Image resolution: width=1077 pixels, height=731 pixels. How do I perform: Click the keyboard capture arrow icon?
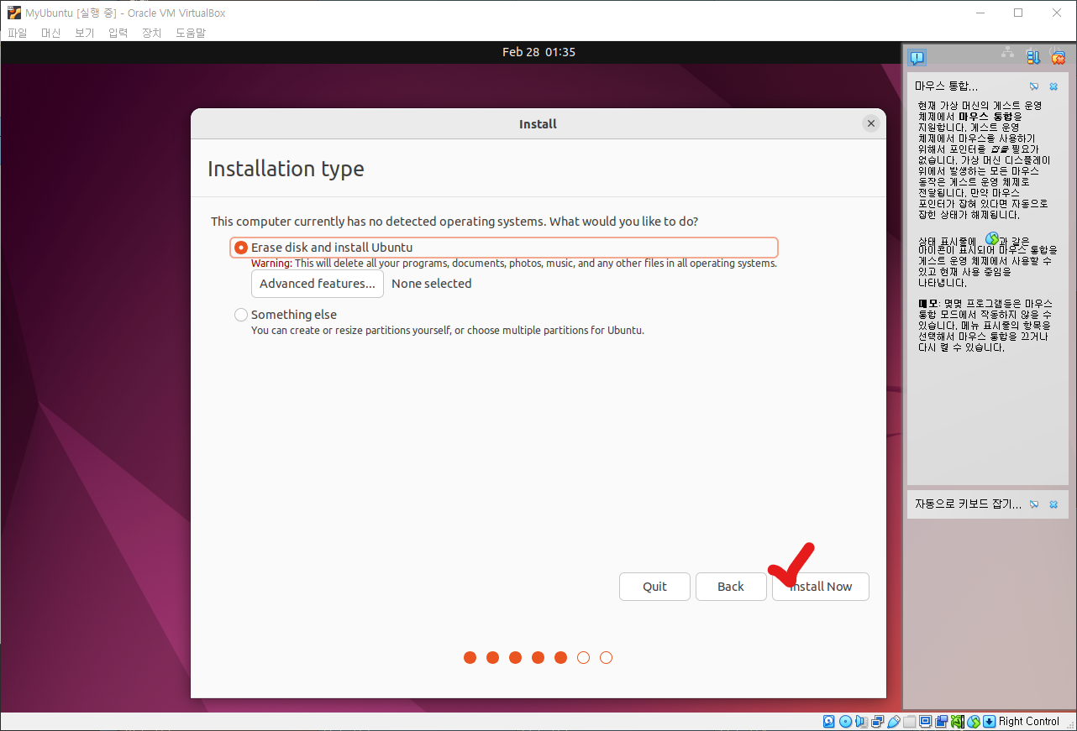click(990, 722)
